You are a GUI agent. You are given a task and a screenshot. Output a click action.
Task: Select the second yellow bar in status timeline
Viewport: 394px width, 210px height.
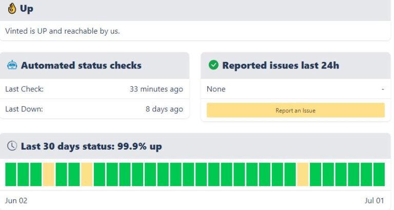point(87,174)
